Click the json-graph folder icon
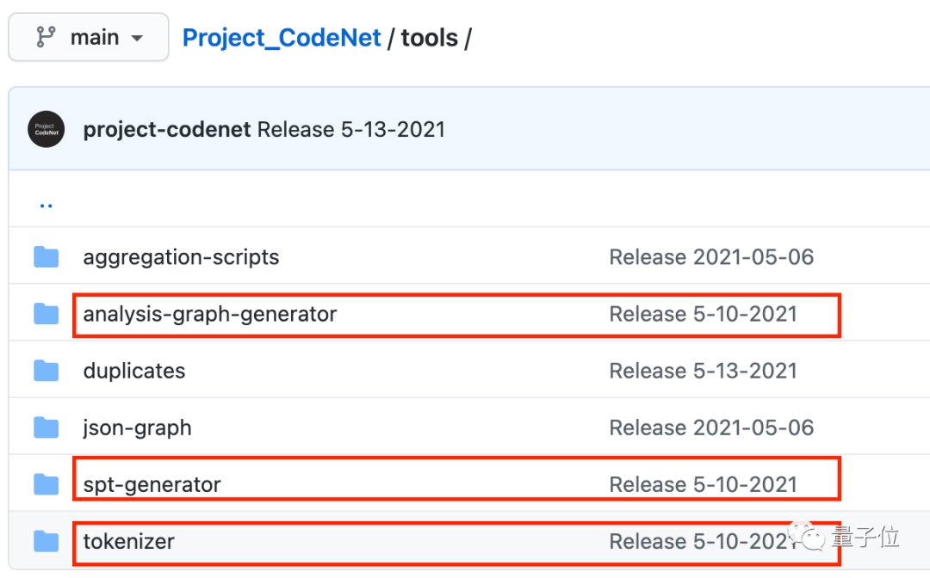 [46, 427]
